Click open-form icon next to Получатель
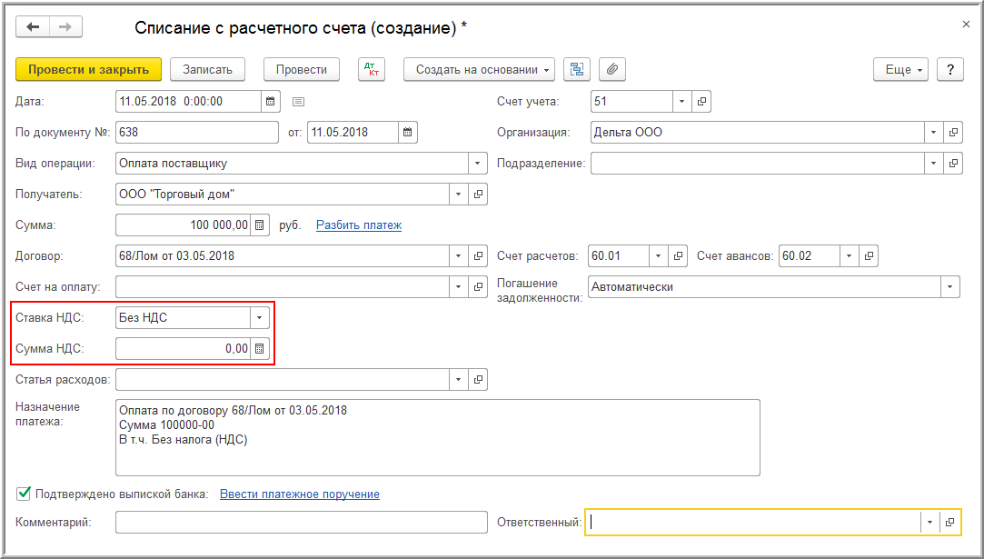 coord(479,194)
